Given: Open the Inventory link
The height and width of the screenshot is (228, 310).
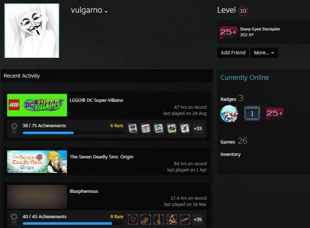Looking at the screenshot, I should click(x=231, y=154).
